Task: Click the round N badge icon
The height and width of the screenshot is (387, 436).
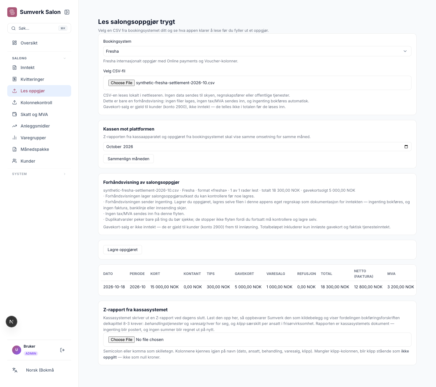Action: pyautogui.click(x=12, y=322)
